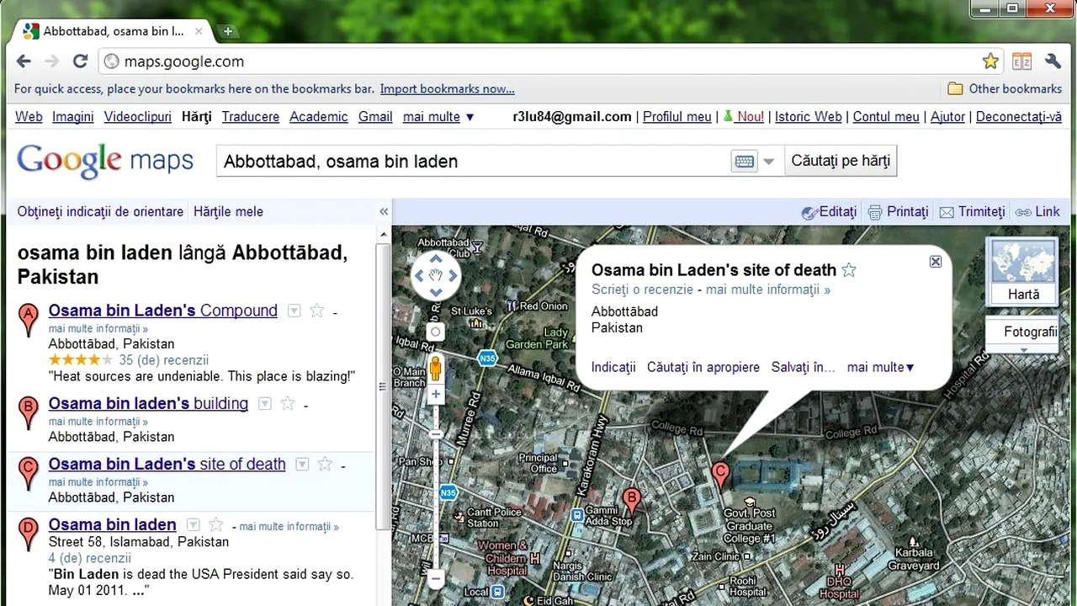Click the hand icon in pan control center

(x=435, y=275)
